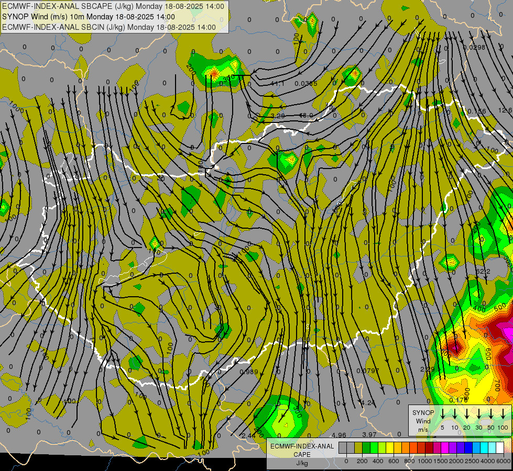513x471 pixels.
Task: Select the dark red CAPE legend swatch
Action: pyautogui.click(x=429, y=447)
